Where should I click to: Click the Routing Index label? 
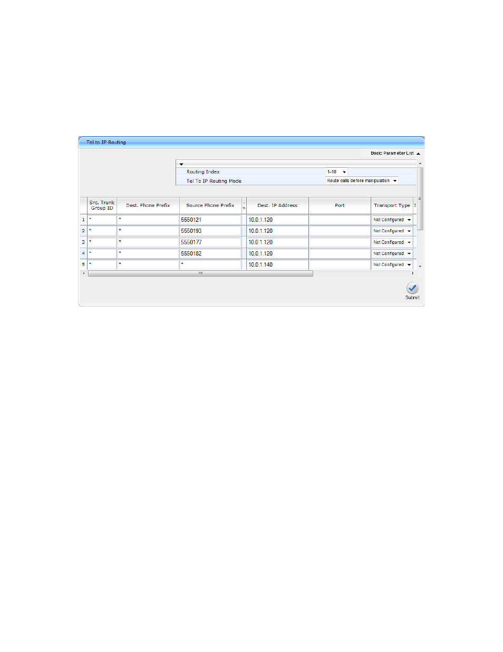click(x=203, y=172)
